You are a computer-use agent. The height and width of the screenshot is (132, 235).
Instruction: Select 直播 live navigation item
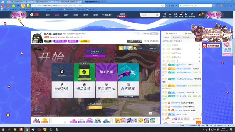pos(57,15)
